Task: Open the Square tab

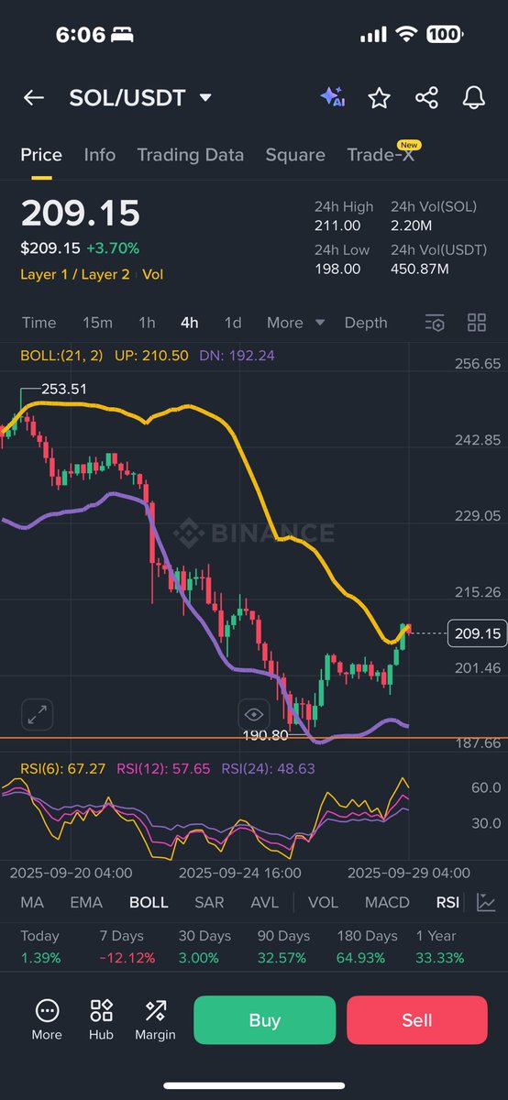Action: (x=295, y=155)
